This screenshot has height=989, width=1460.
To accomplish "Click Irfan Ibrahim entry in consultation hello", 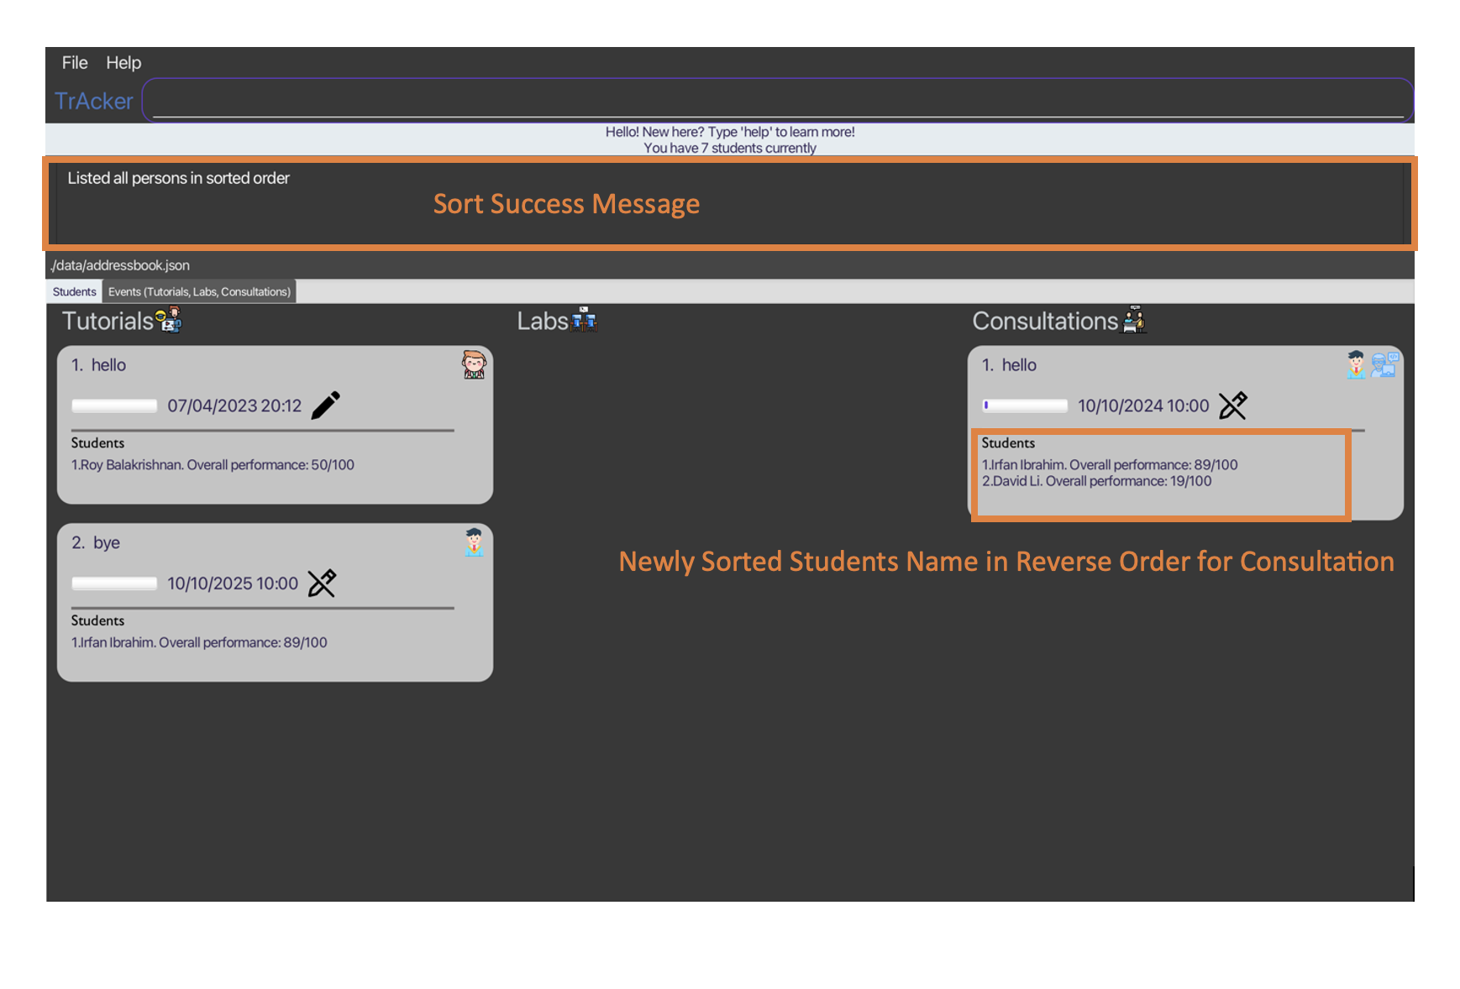I will pos(1110,465).
